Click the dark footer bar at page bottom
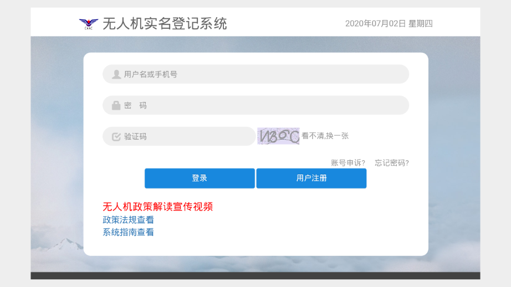Viewport: 511px width, 287px height. coord(255,275)
